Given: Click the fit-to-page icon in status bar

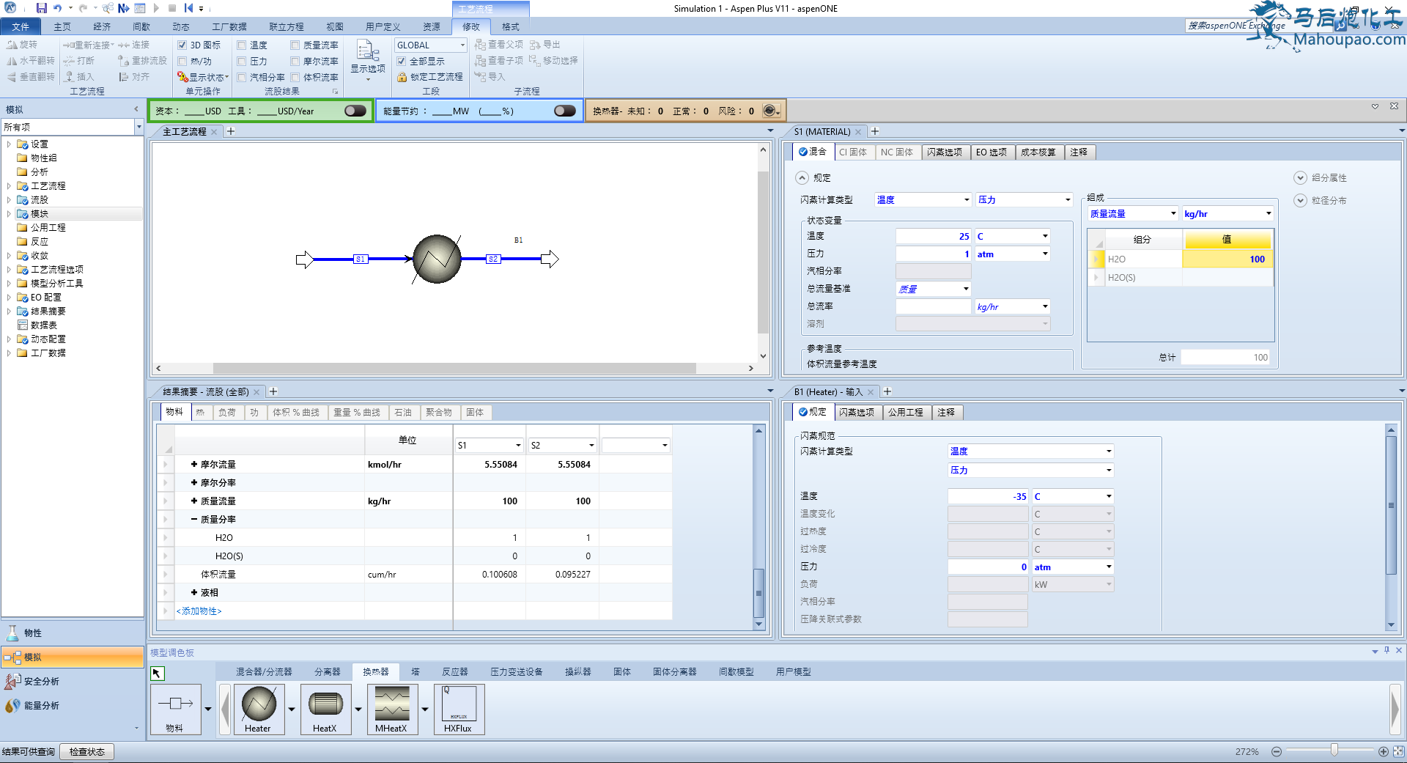Looking at the screenshot, I should tap(1399, 751).
